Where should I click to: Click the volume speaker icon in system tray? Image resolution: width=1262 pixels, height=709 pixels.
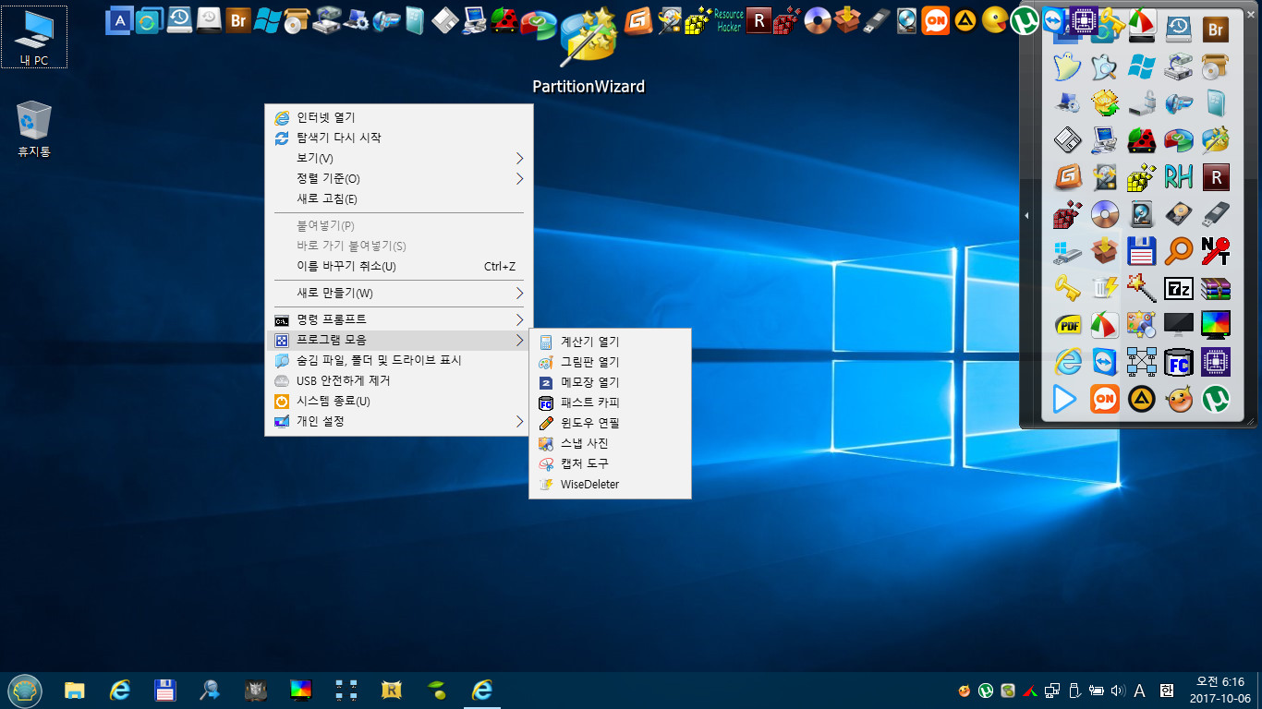click(1118, 690)
